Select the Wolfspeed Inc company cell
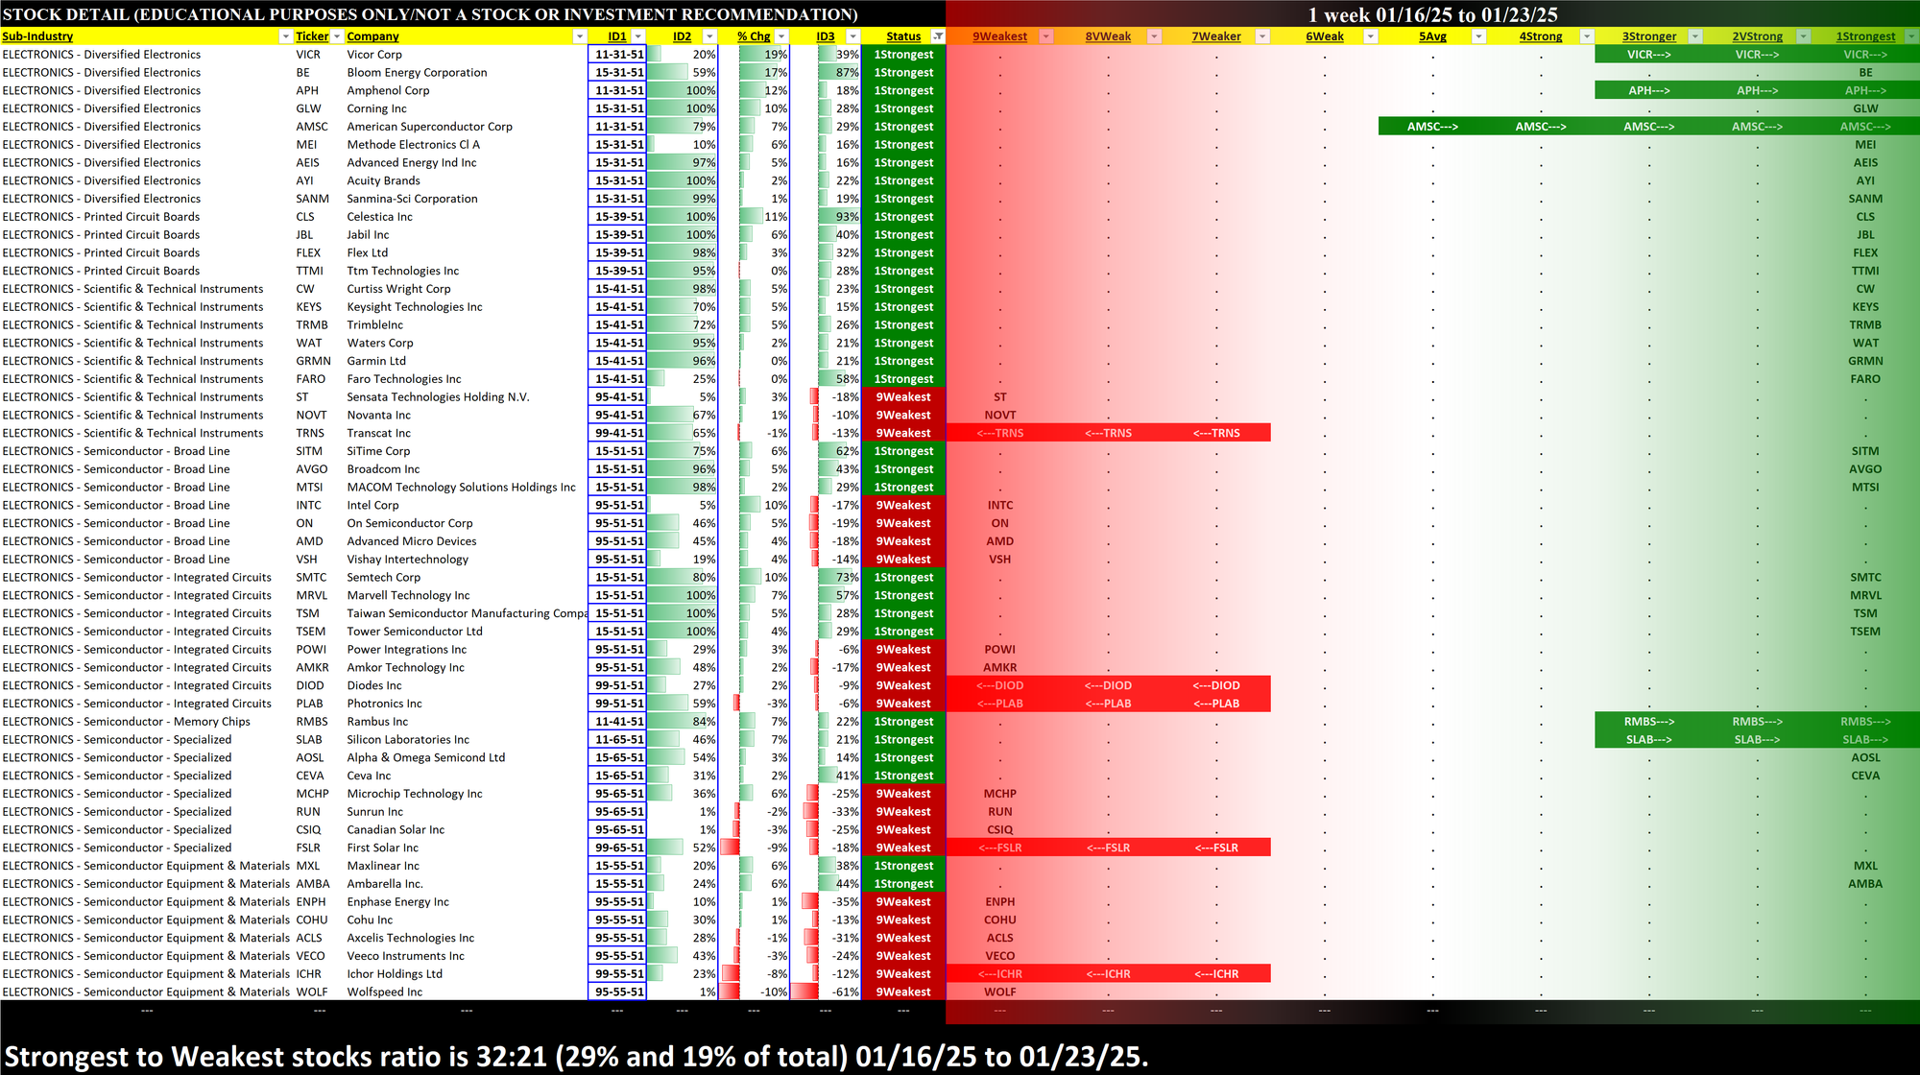Screen dimensions: 1920x1075 pyautogui.click(x=384, y=991)
